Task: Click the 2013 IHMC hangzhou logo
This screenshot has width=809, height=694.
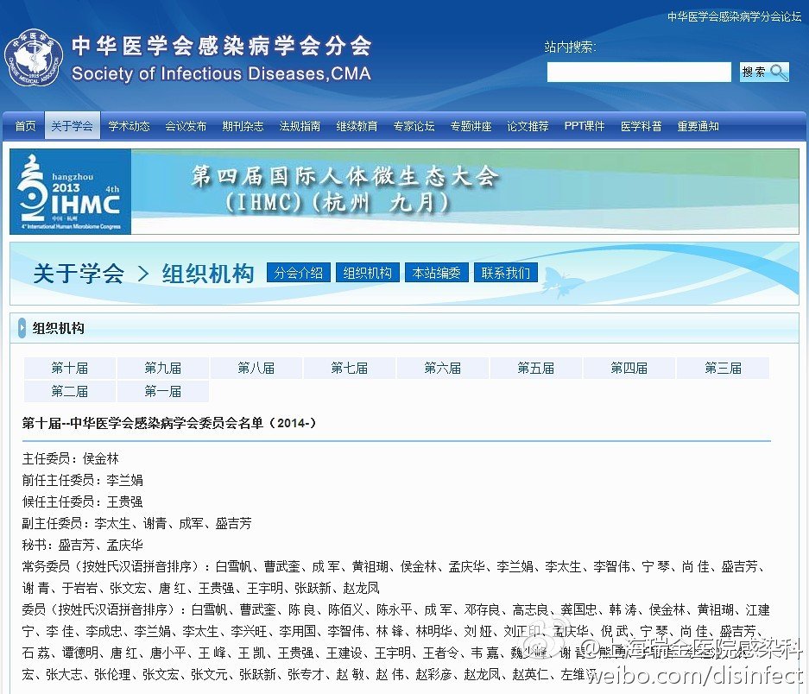Action: tap(71, 192)
